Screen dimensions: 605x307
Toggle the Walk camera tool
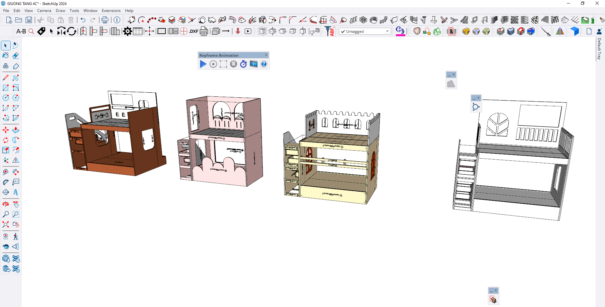[x=15, y=236]
